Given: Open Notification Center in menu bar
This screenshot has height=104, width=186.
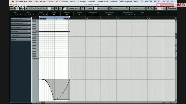Looking at the screenshot, I should [173, 1].
